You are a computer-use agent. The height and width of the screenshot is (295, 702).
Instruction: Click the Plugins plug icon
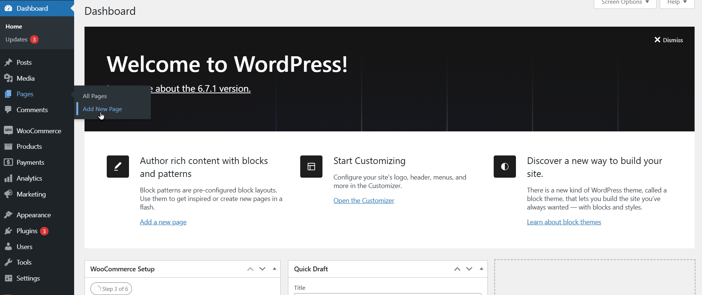pyautogui.click(x=8, y=231)
